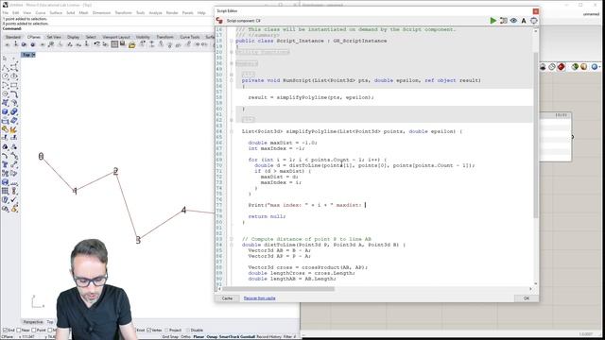Enable the Disable osnap checkbox
This screenshot has height=340, width=605.
[x=188, y=331]
